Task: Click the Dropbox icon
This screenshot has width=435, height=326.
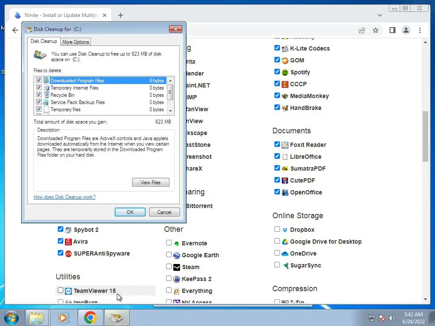Action: 285,230
